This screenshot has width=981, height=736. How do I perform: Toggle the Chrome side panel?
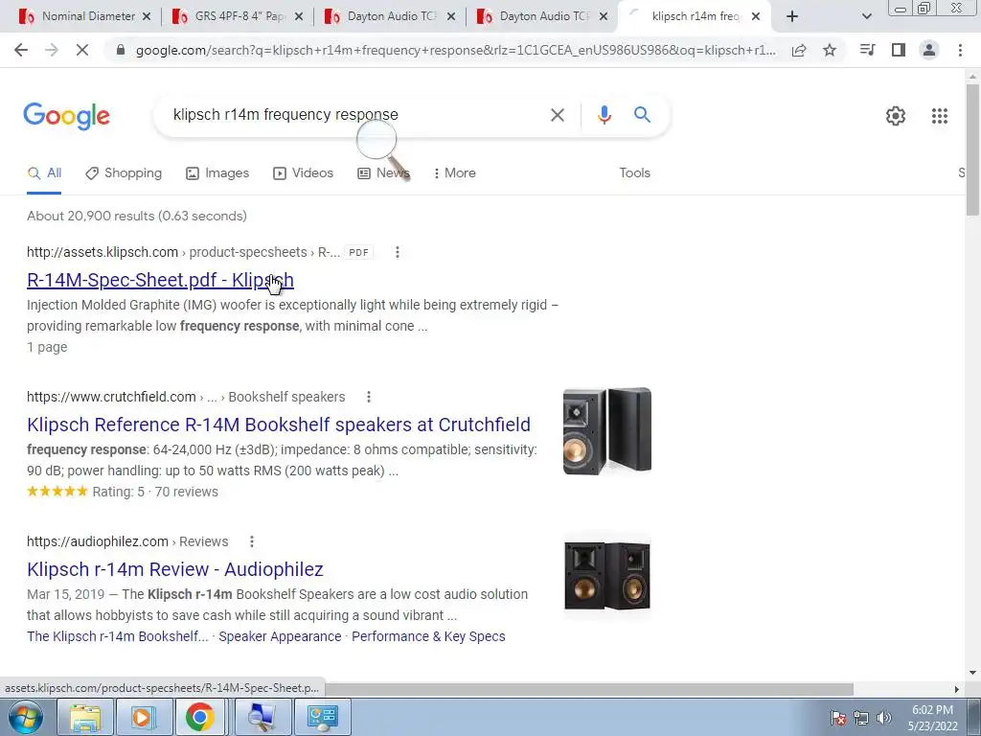[x=899, y=50]
